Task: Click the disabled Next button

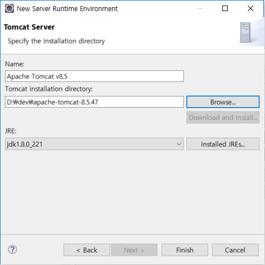Action: click(134, 250)
